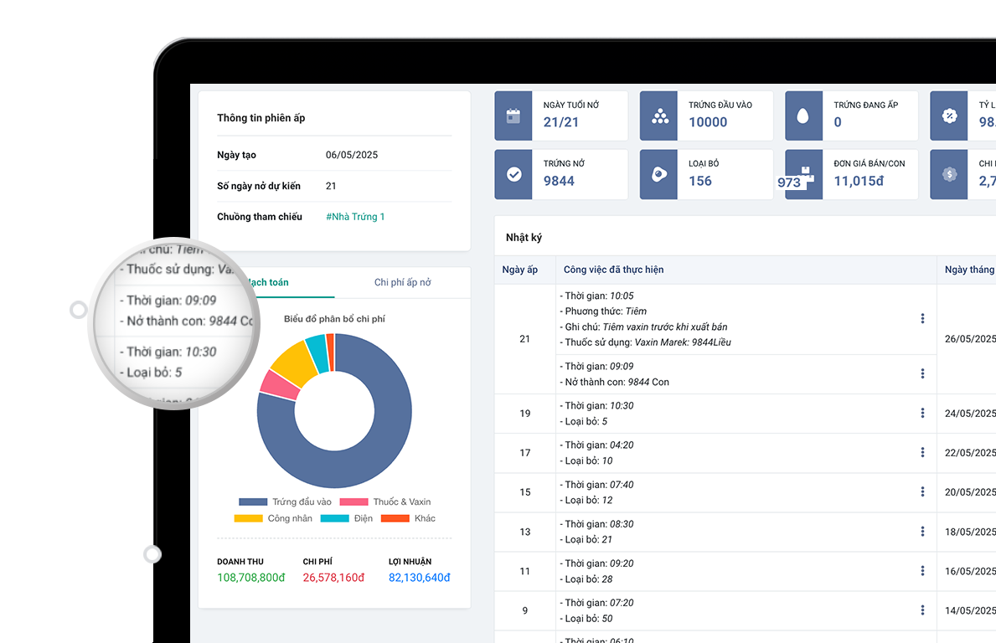Screen dimensions: 996x643
Task: Open the three-dot menu for day 9 row
Action: pyautogui.click(x=922, y=610)
